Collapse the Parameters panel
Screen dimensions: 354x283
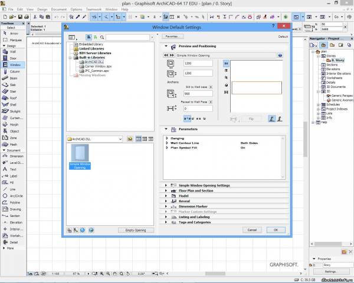166,129
